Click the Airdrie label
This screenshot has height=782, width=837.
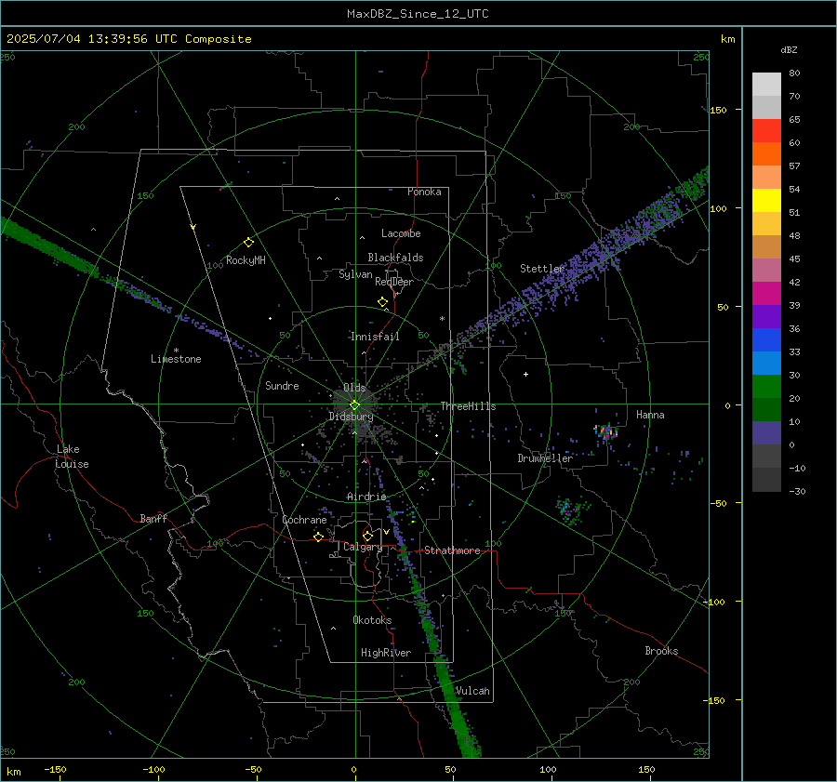pos(366,497)
